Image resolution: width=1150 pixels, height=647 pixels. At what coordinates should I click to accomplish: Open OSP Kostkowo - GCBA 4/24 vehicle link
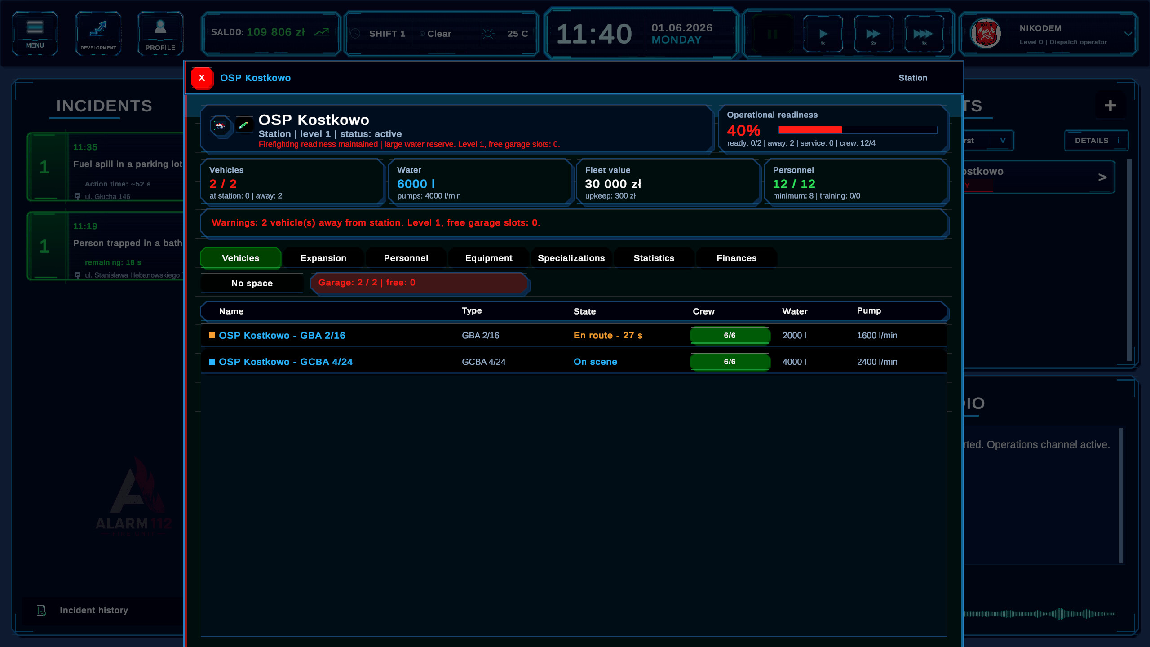tap(285, 362)
